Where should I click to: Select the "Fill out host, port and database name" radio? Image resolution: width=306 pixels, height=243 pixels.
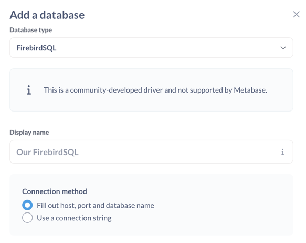[x=27, y=205]
